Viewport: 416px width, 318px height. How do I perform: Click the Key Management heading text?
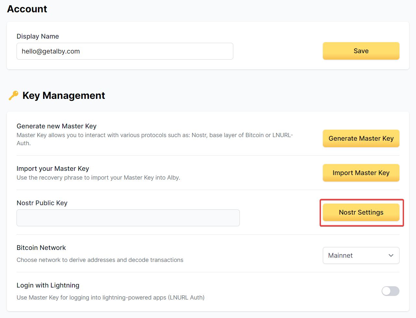click(x=64, y=96)
